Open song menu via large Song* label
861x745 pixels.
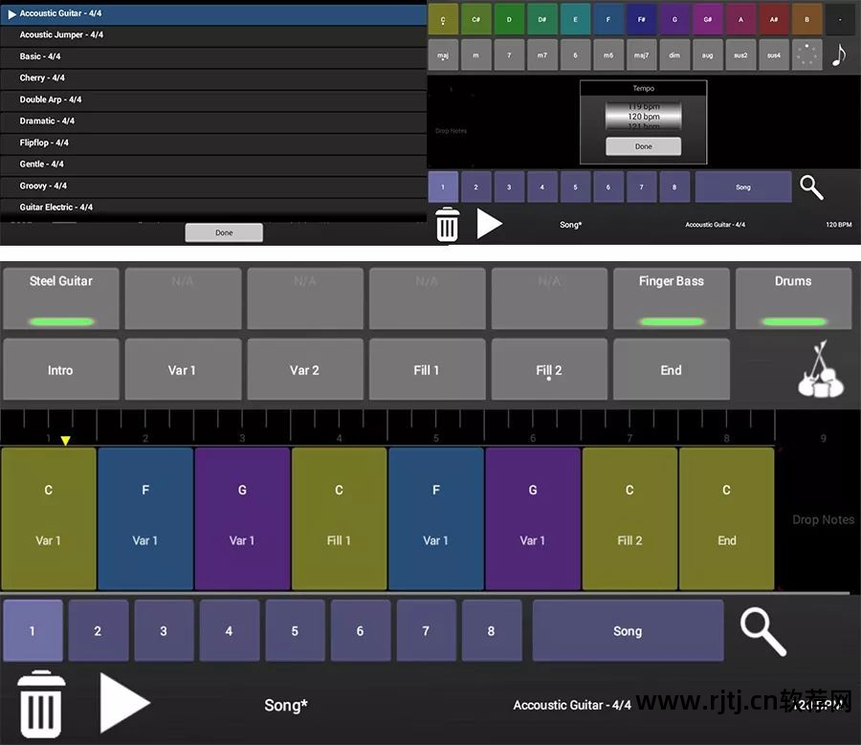[285, 705]
